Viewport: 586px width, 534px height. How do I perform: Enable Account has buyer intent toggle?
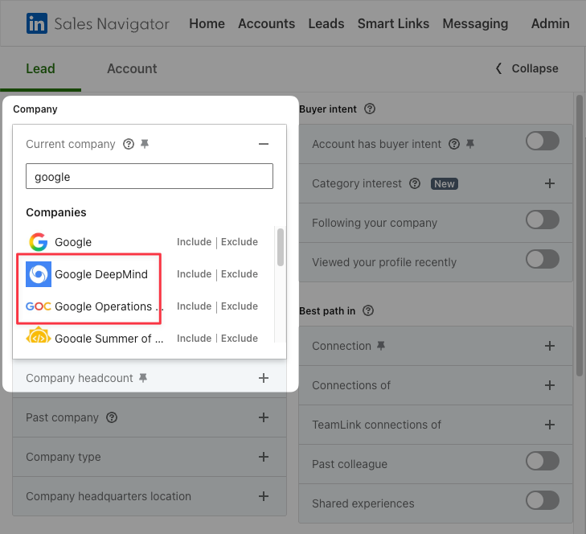coord(543,141)
